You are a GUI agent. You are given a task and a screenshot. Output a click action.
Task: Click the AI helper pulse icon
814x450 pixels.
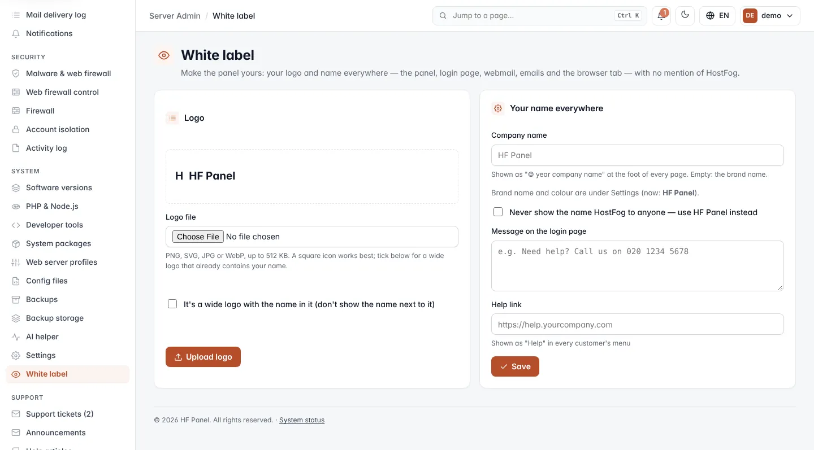pyautogui.click(x=16, y=337)
